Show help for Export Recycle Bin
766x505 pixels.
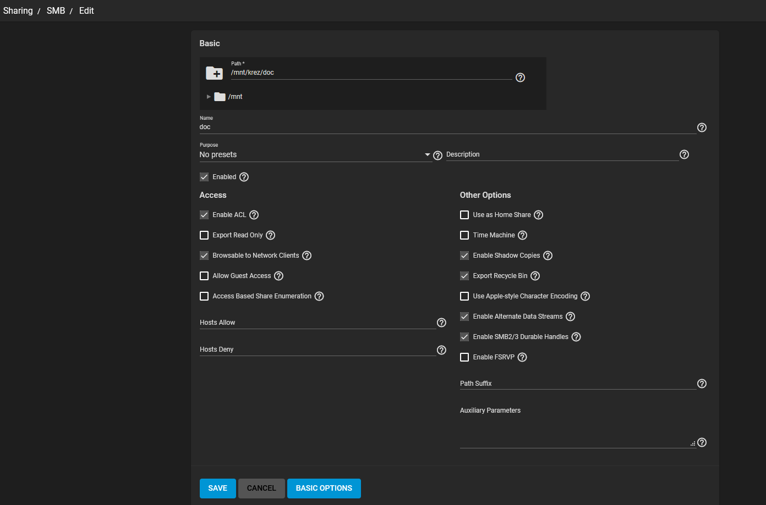pyautogui.click(x=535, y=276)
